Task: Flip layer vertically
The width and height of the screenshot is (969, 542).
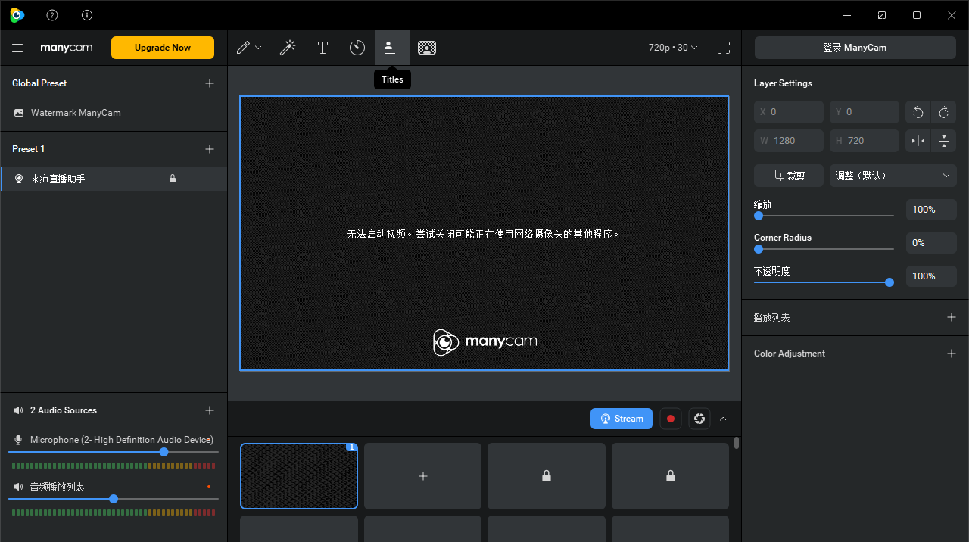Action: [944, 141]
